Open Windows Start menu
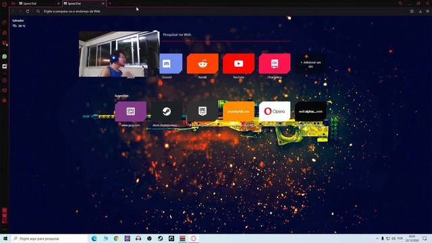This screenshot has height=243, width=432. (x=5, y=238)
